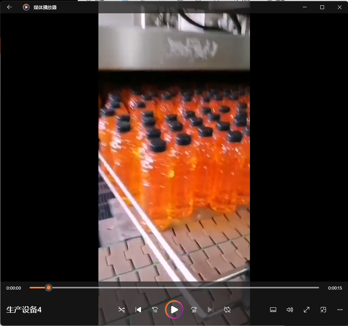
Task: Click the total duration 0:00:15
Action: pos(335,288)
